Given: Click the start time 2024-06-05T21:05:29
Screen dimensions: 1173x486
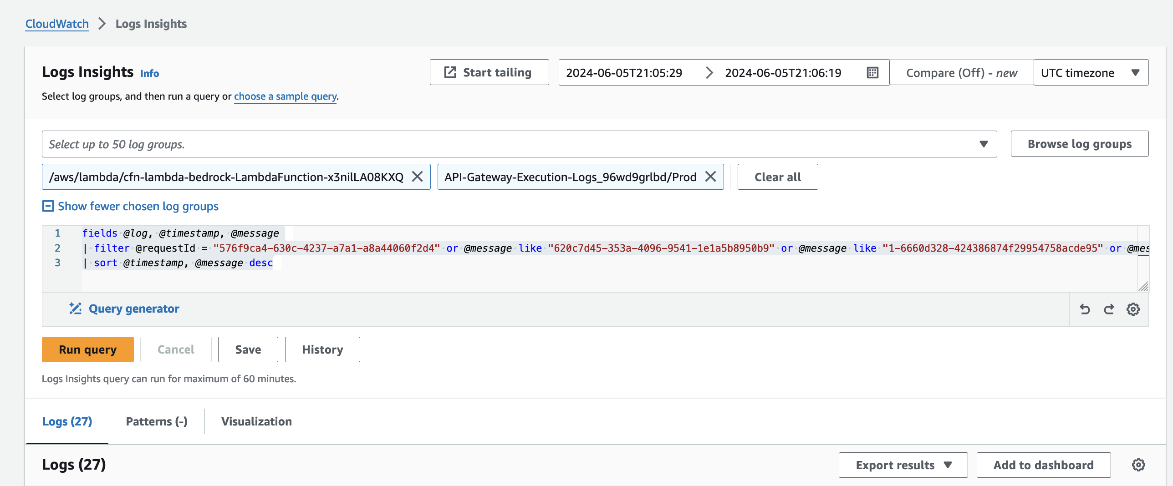Looking at the screenshot, I should click(x=624, y=73).
